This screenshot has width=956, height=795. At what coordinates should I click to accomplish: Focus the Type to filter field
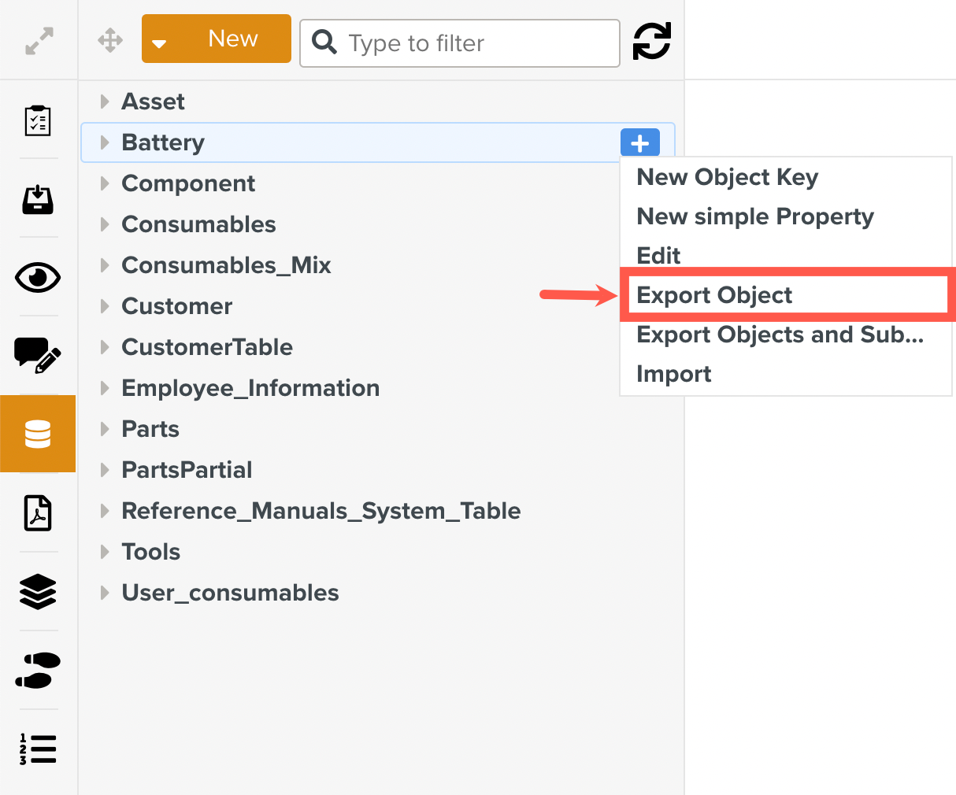pyautogui.click(x=460, y=43)
